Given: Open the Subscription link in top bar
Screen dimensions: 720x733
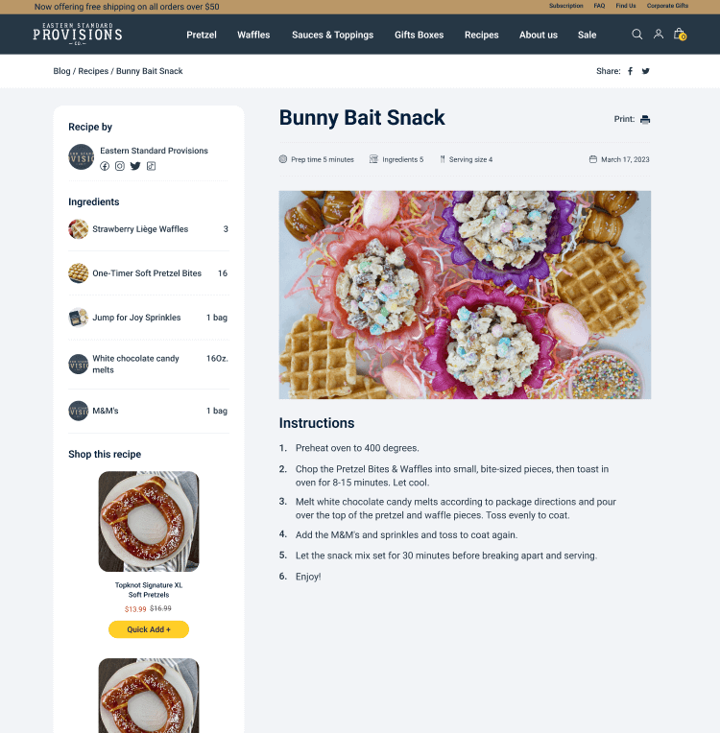Looking at the screenshot, I should tap(565, 6).
